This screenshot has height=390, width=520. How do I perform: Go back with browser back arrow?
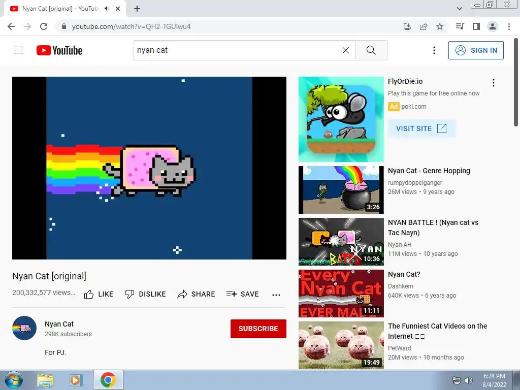point(11,26)
